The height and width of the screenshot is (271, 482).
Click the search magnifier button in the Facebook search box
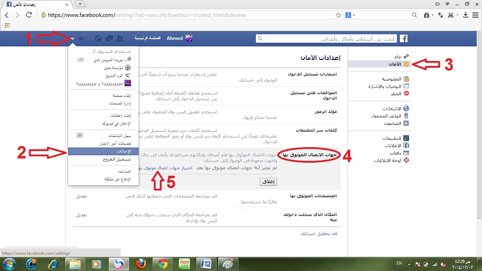260,38
